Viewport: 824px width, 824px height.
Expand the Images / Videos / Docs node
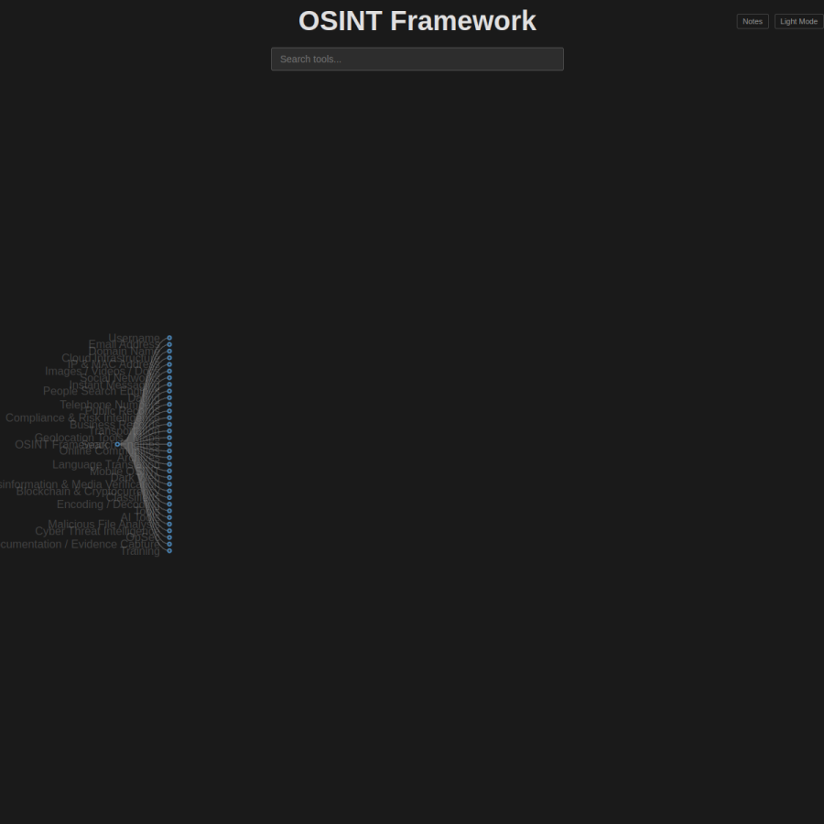click(169, 371)
